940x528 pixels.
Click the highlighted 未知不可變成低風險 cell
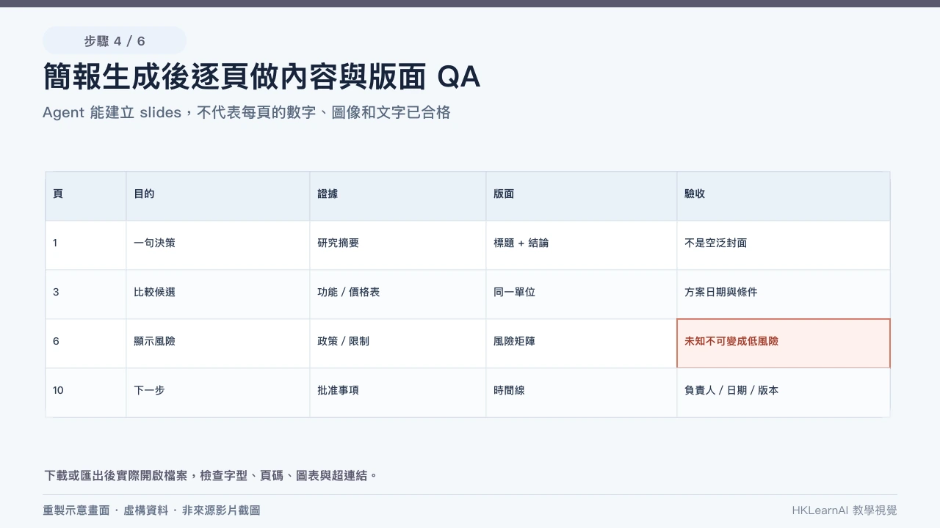coord(784,343)
